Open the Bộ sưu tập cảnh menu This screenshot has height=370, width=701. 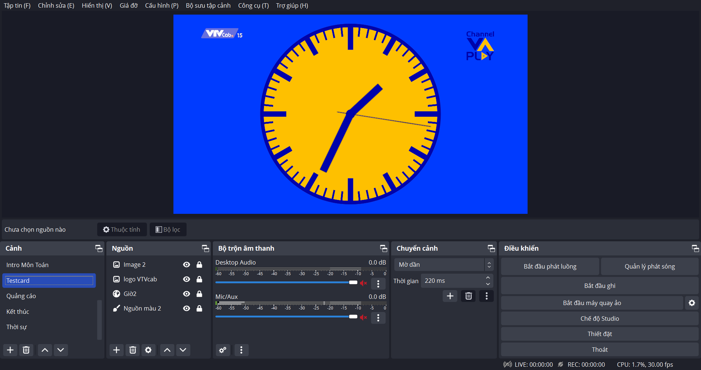tap(208, 5)
